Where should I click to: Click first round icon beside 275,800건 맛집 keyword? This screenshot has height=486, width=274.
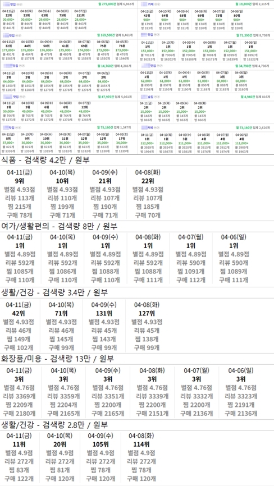[17, 4]
